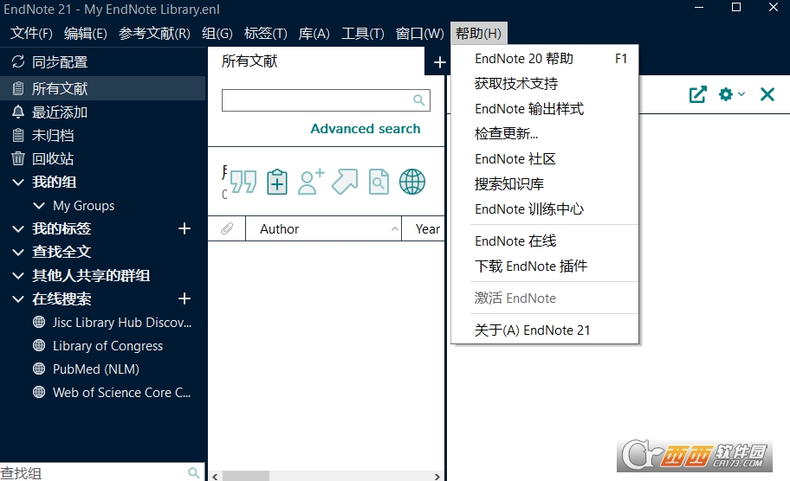Click the bell icon for Recently Added
790x481 pixels.
(x=18, y=112)
